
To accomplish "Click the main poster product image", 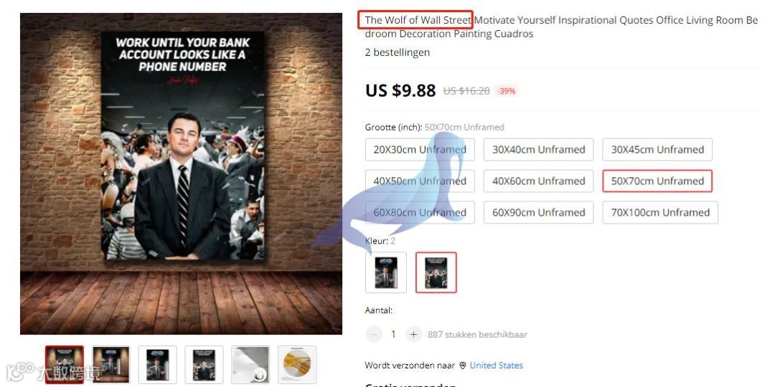I will pos(181,173).
